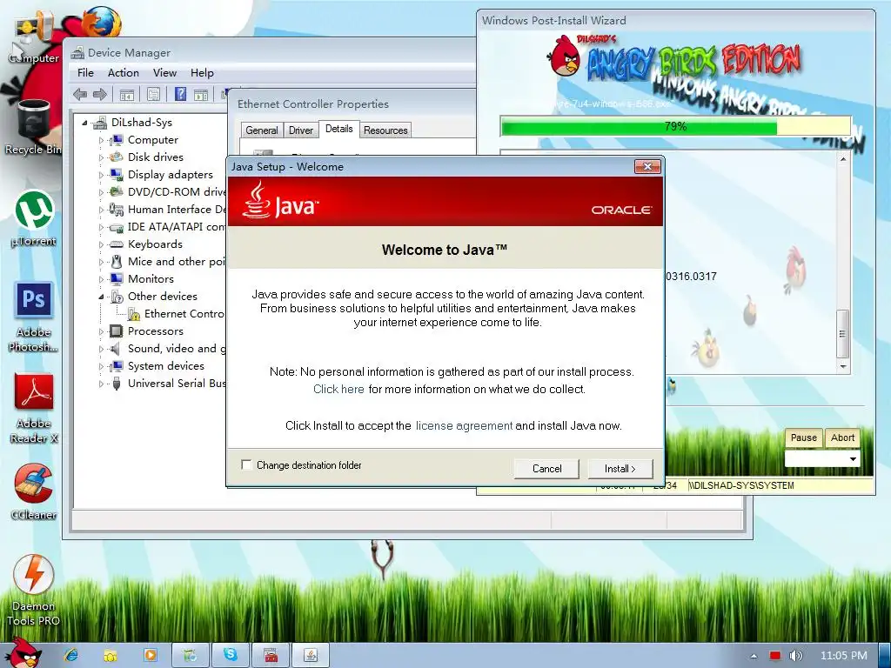This screenshot has width=891, height=668.
Task: Click Cancel in Java Setup
Action: (546, 469)
